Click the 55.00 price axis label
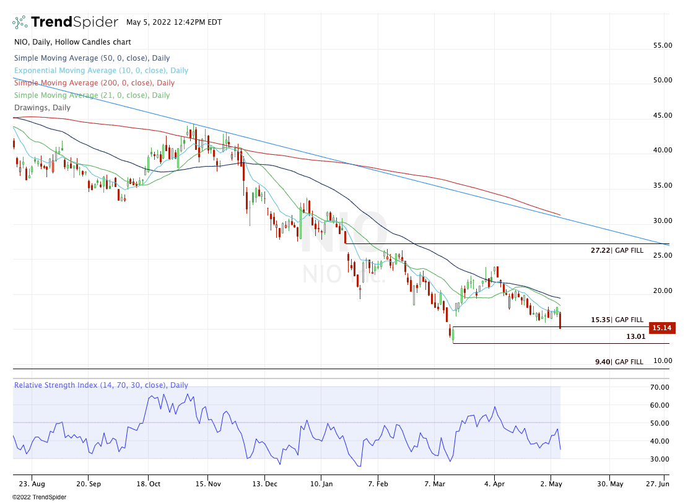 [x=663, y=46]
